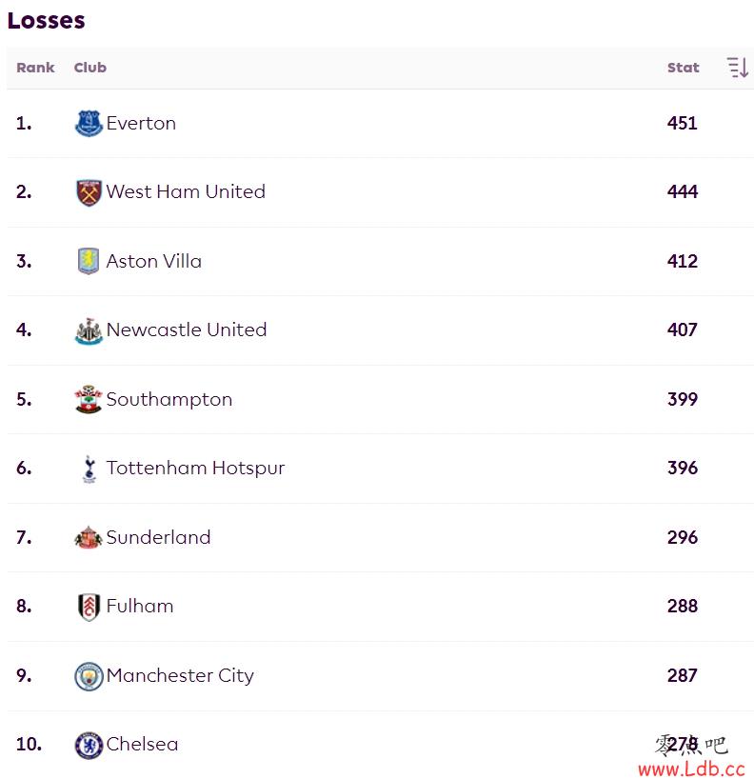Select the Rank column header

pos(35,68)
